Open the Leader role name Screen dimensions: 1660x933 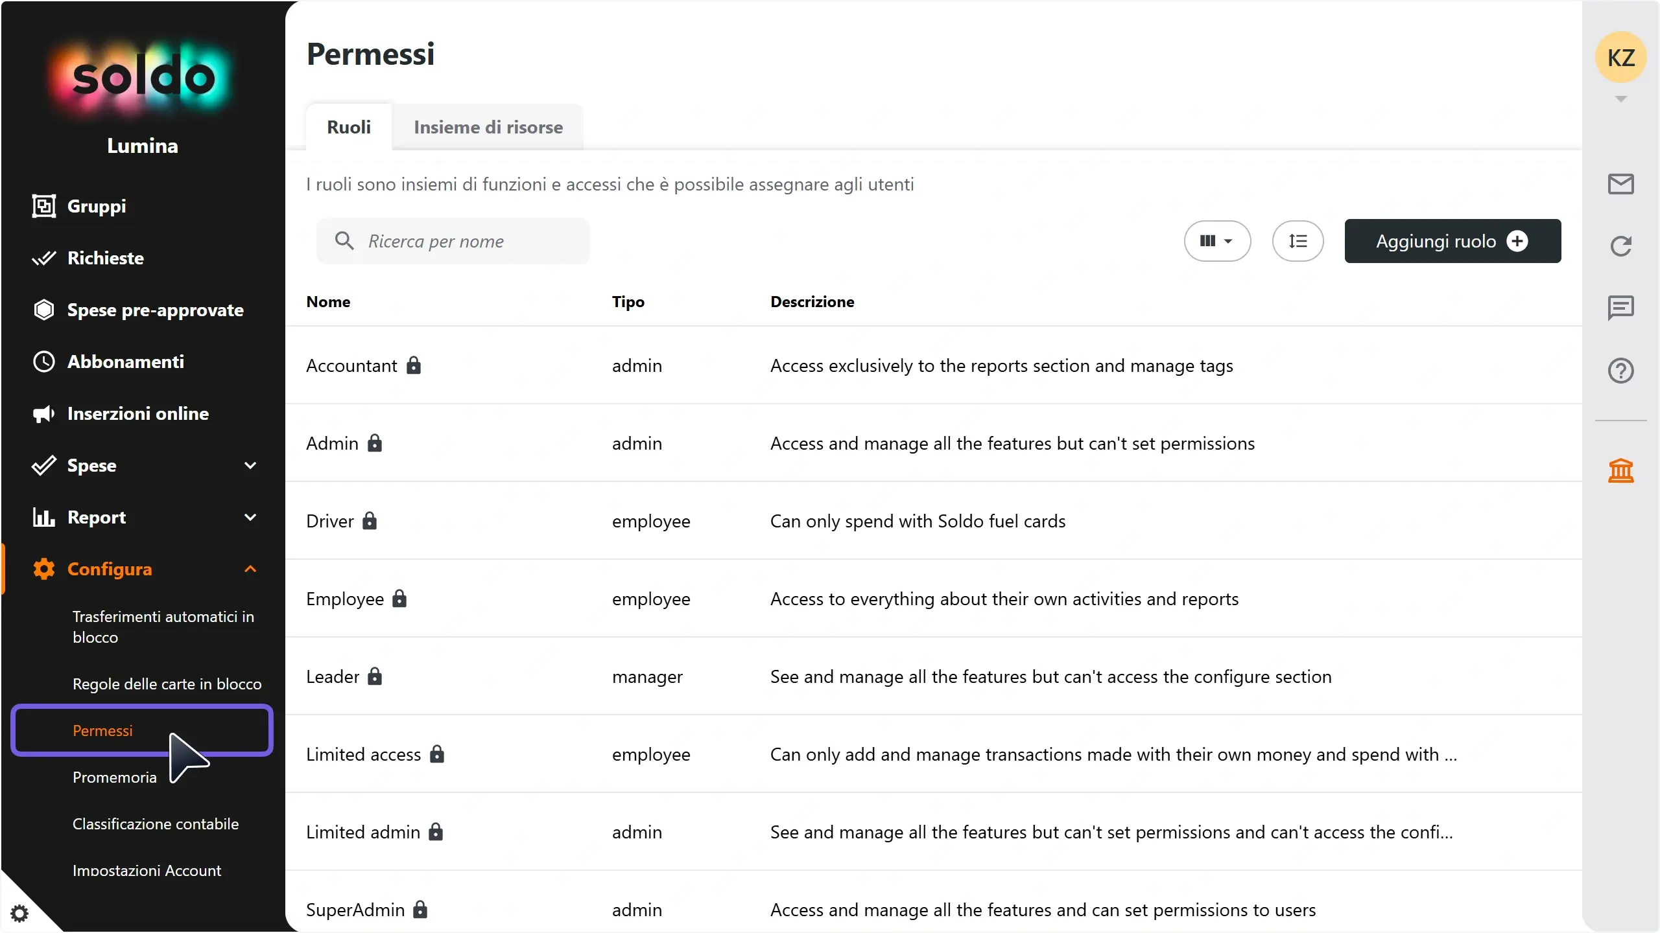[333, 676]
